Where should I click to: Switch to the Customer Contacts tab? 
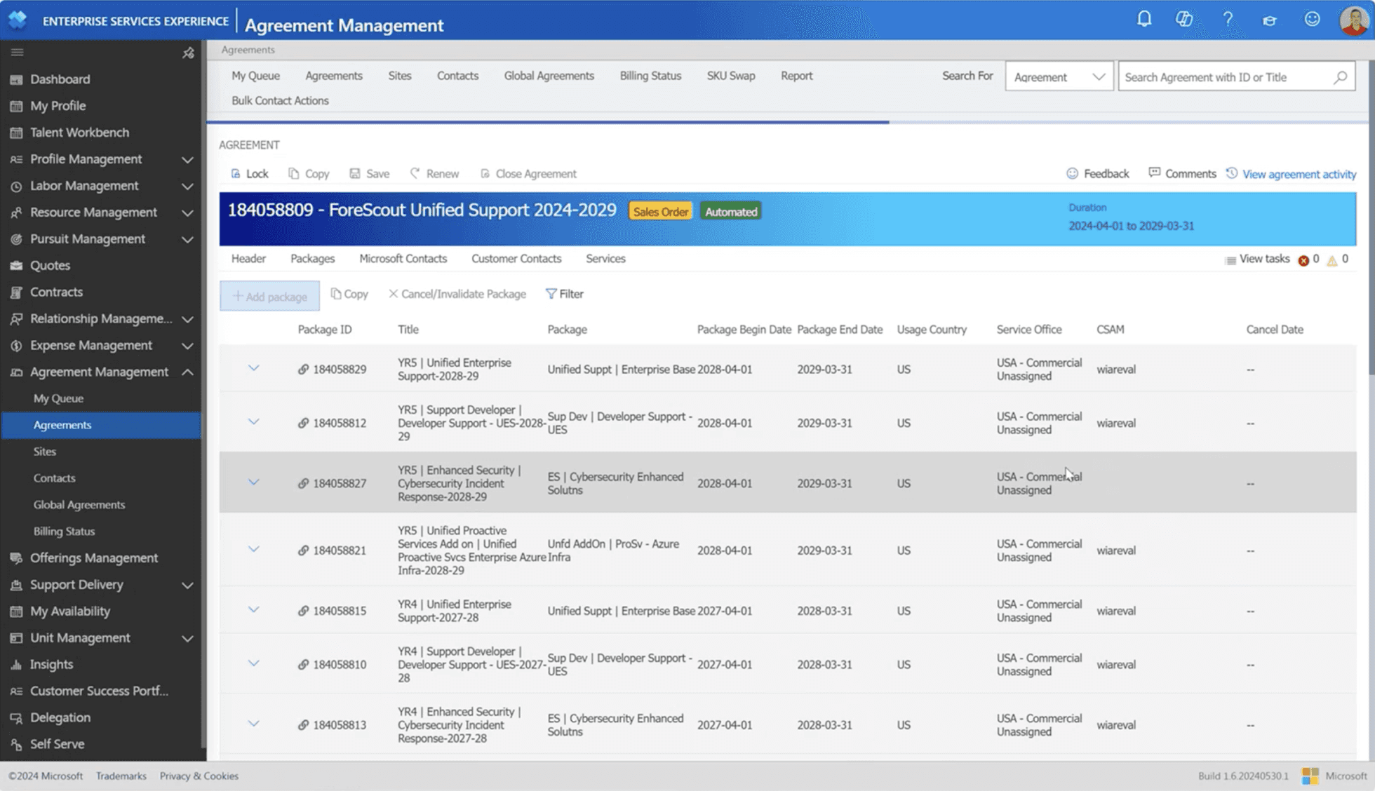pyautogui.click(x=516, y=259)
